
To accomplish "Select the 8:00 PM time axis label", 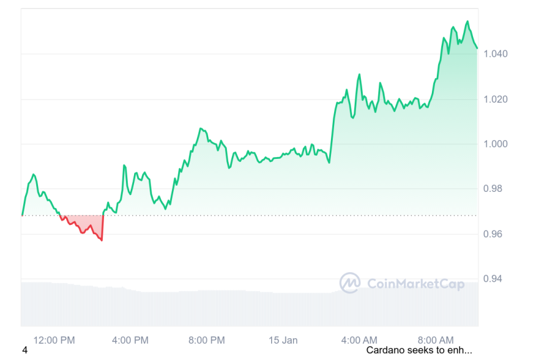I will coord(206,340).
